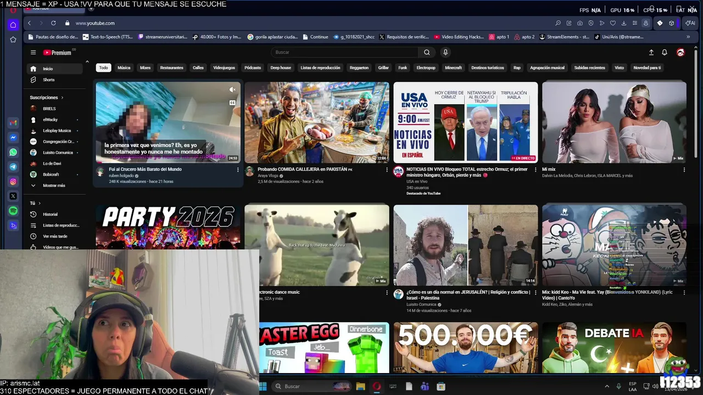
Task: Unmute the cruise video preview speaker icon
Action: click(x=232, y=89)
